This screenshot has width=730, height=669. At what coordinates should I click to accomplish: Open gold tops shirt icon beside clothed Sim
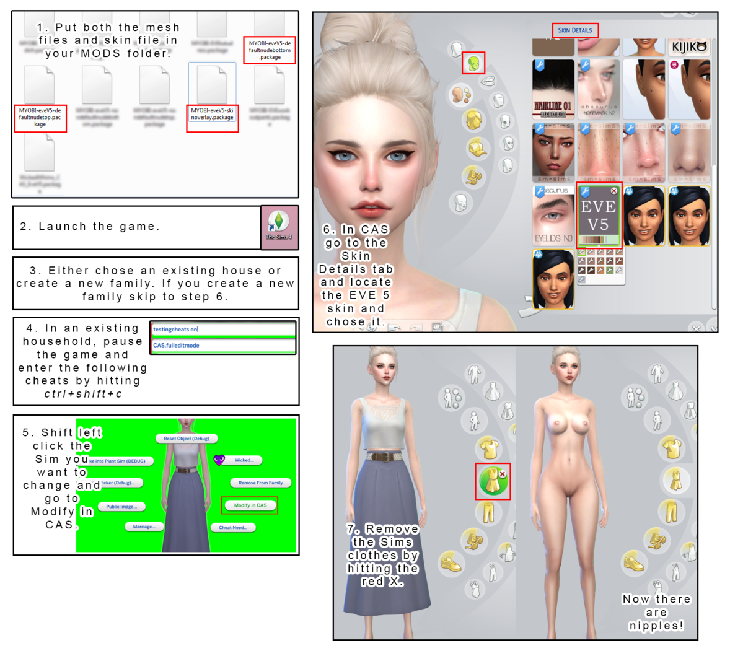point(488,448)
